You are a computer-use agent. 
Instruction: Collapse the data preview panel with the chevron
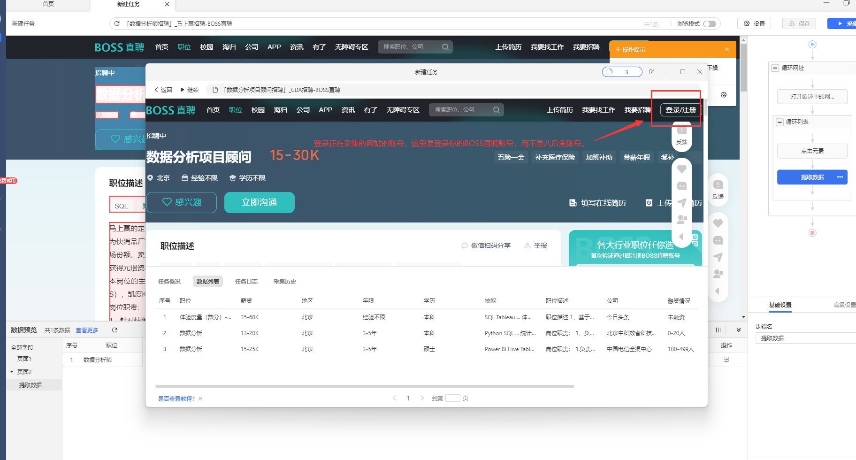click(x=739, y=330)
